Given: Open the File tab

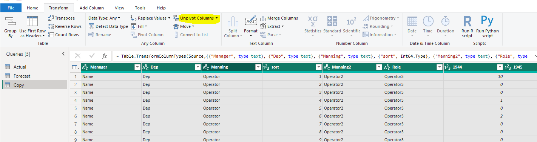Looking at the screenshot, I should coord(11,8).
